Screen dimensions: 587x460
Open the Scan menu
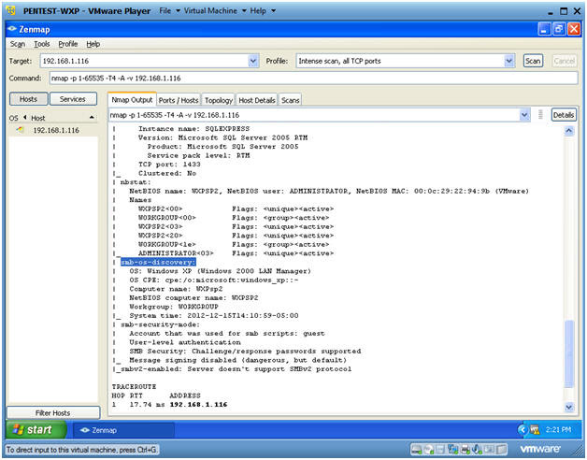18,44
